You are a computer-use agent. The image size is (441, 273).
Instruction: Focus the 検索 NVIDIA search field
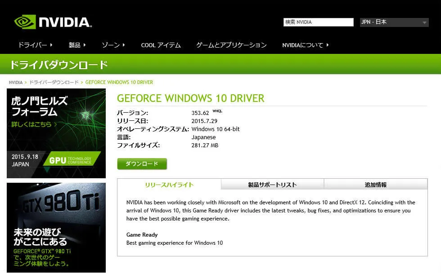coord(319,22)
